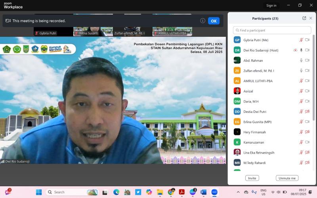Click the Windows Start button
This screenshot has width=317, height=198.
pos(39,192)
